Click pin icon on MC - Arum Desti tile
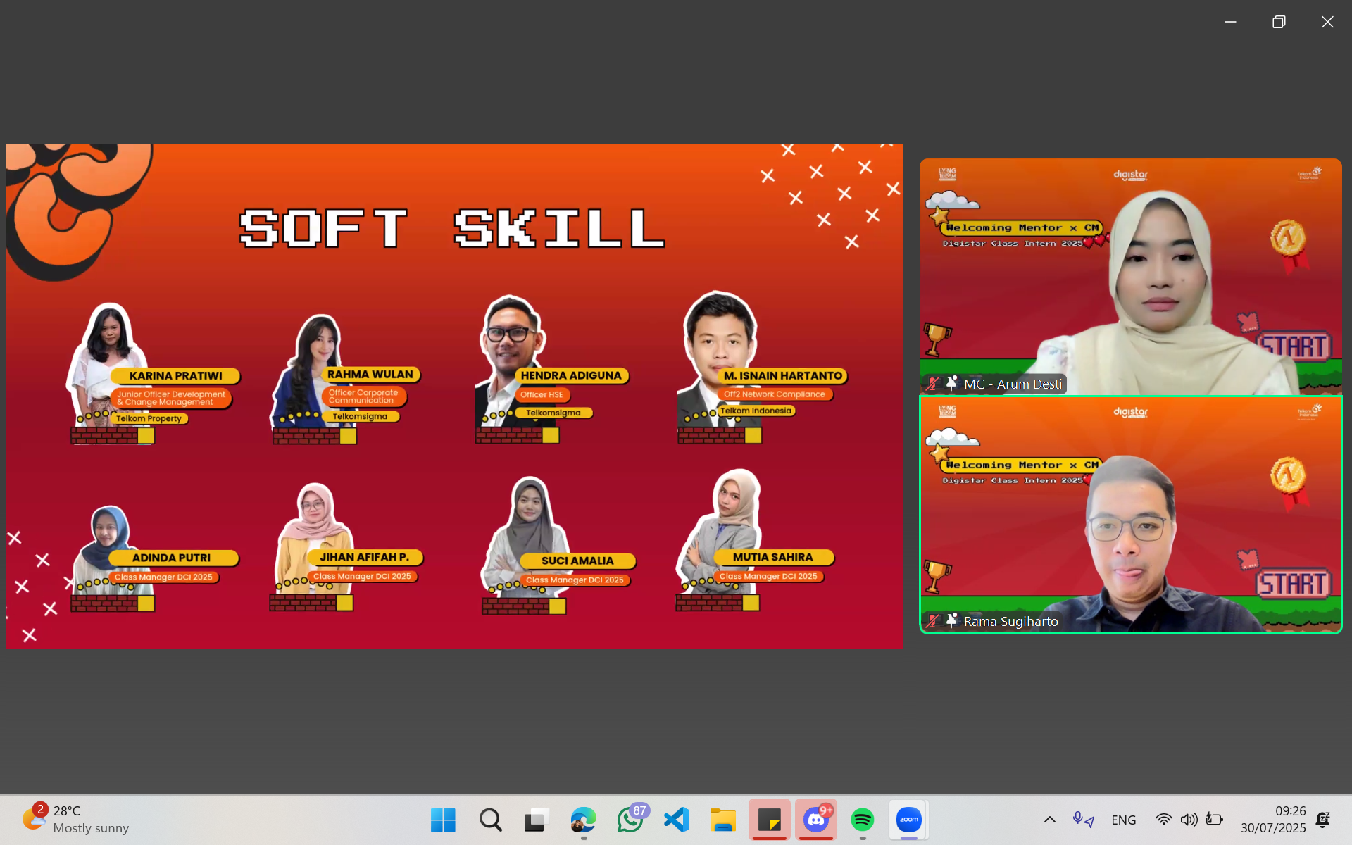This screenshot has width=1352, height=845. click(x=951, y=383)
